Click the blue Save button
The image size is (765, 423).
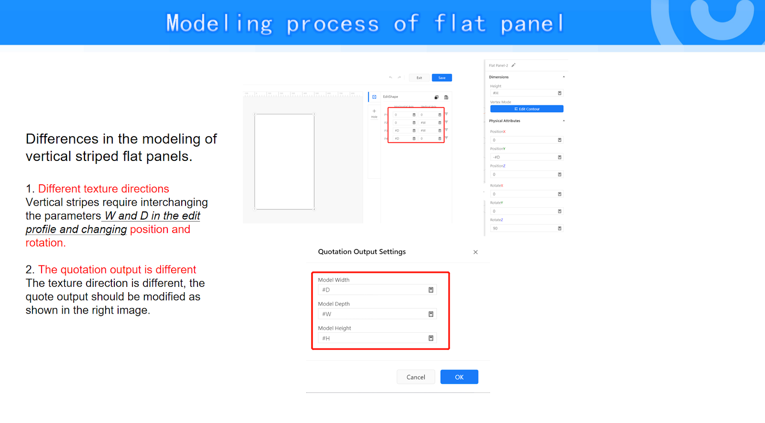[442, 78]
